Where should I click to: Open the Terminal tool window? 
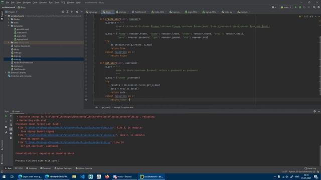pyautogui.click(x=46, y=168)
